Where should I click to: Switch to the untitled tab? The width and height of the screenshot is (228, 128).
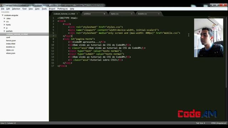87,14
